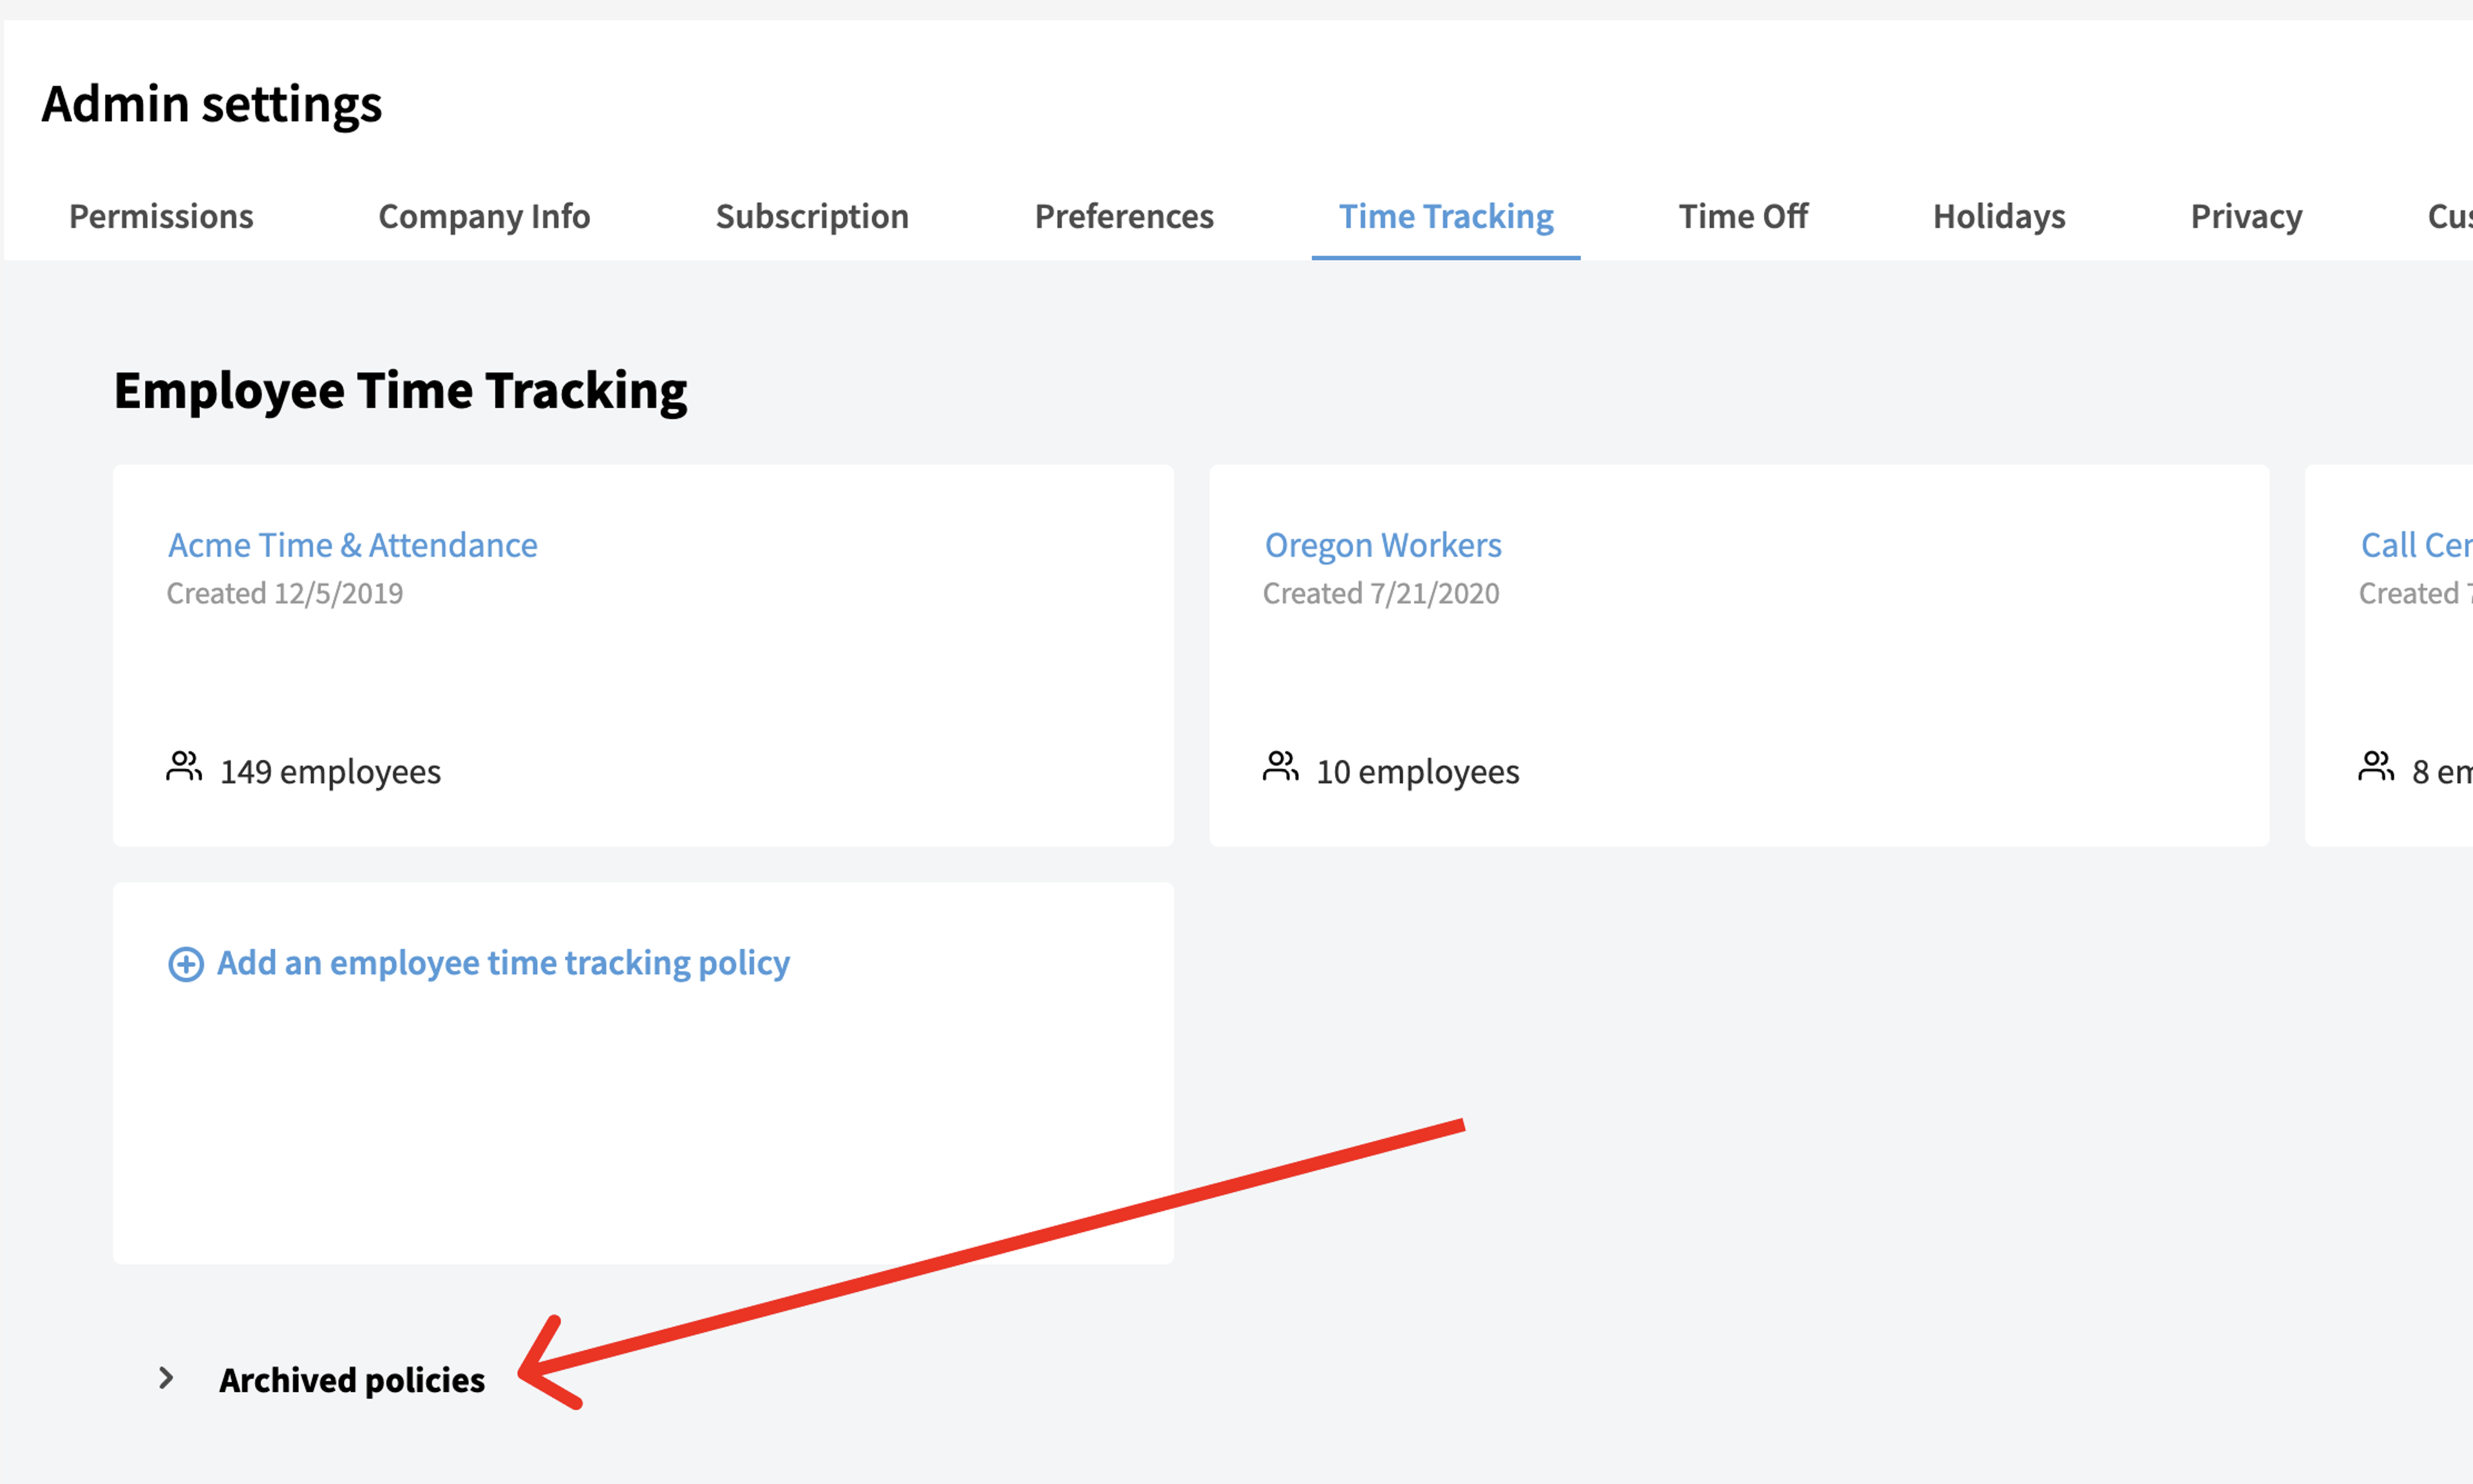Select the Preferences tab
Viewport: 2473px width, 1484px height.
coord(1124,216)
